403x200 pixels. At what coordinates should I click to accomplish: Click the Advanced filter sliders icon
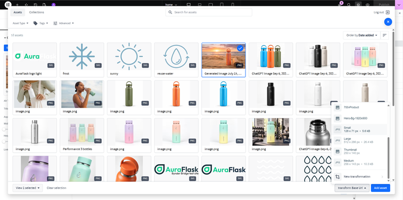tap(55, 23)
